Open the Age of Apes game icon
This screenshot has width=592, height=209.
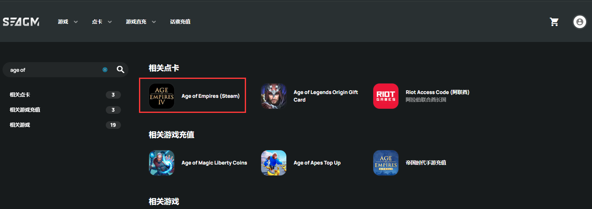pos(274,163)
